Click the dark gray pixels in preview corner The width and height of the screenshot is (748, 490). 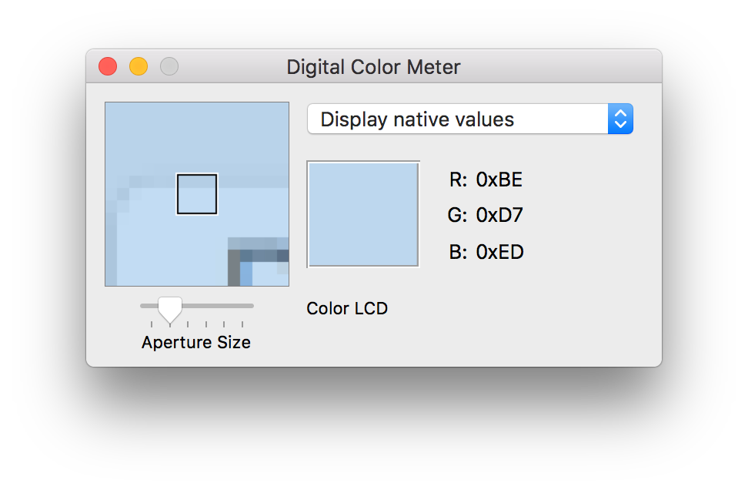click(234, 267)
